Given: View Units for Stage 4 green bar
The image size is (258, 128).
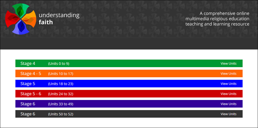Looking at the screenshot, I should (228, 63).
